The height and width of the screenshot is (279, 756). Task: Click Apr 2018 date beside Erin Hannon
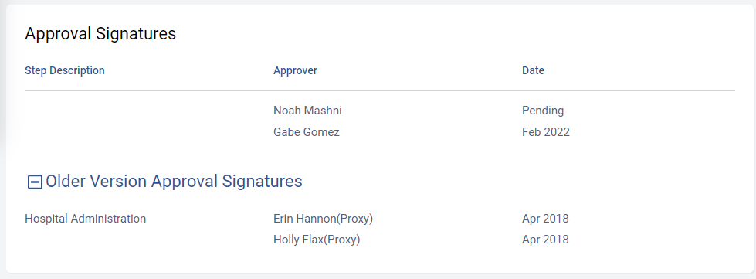click(545, 219)
